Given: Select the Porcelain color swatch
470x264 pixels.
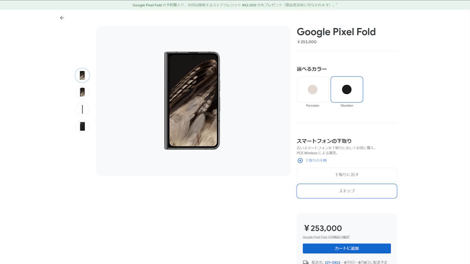Looking at the screenshot, I should tap(312, 89).
